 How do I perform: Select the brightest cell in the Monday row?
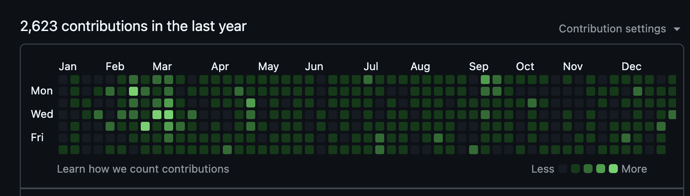coord(133,91)
